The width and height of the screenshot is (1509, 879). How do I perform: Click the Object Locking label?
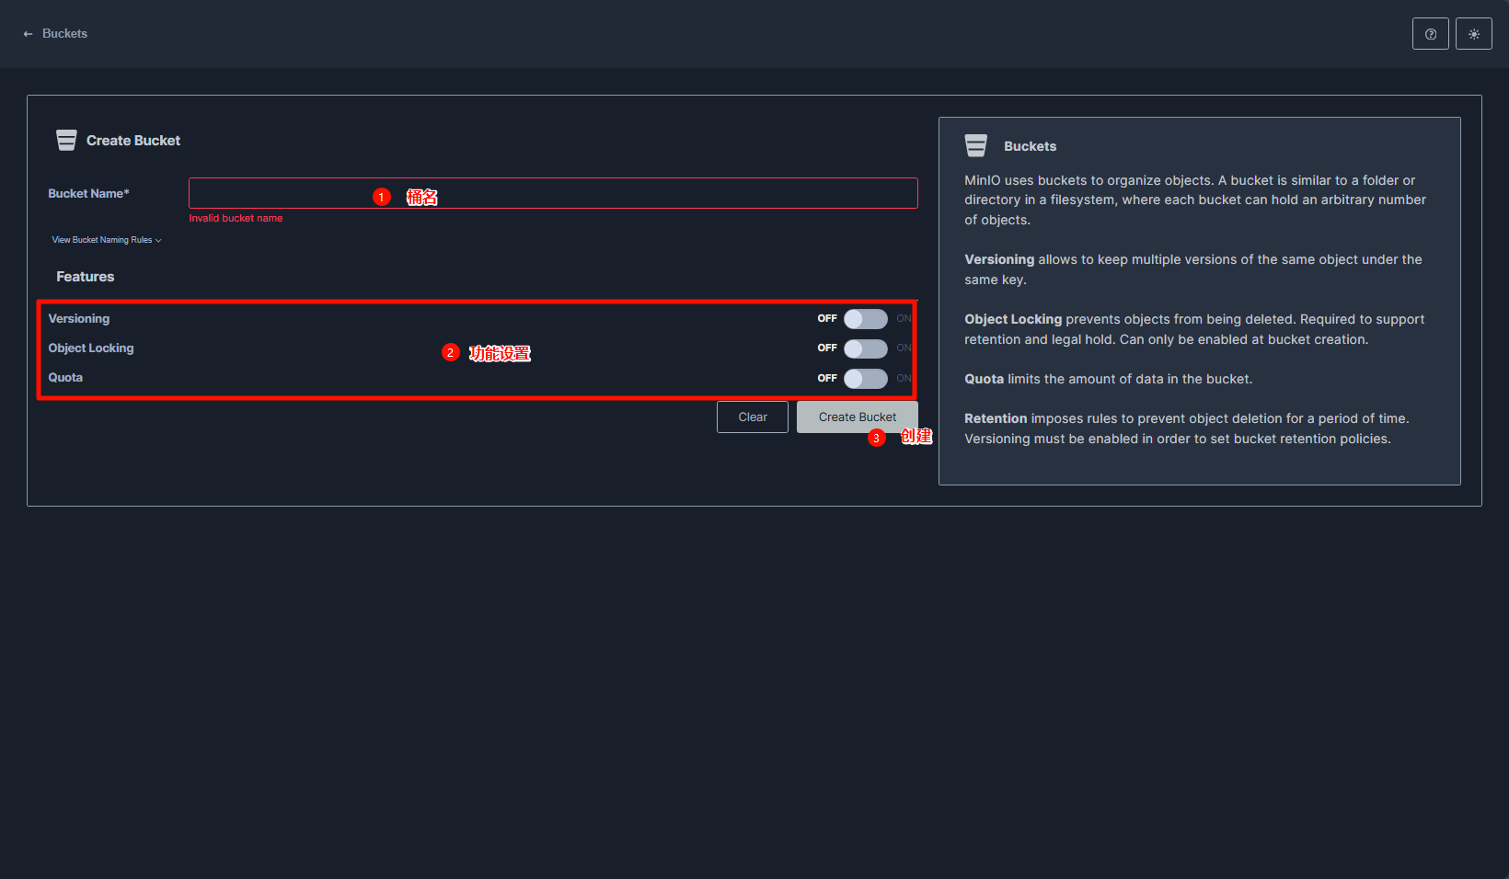91,348
